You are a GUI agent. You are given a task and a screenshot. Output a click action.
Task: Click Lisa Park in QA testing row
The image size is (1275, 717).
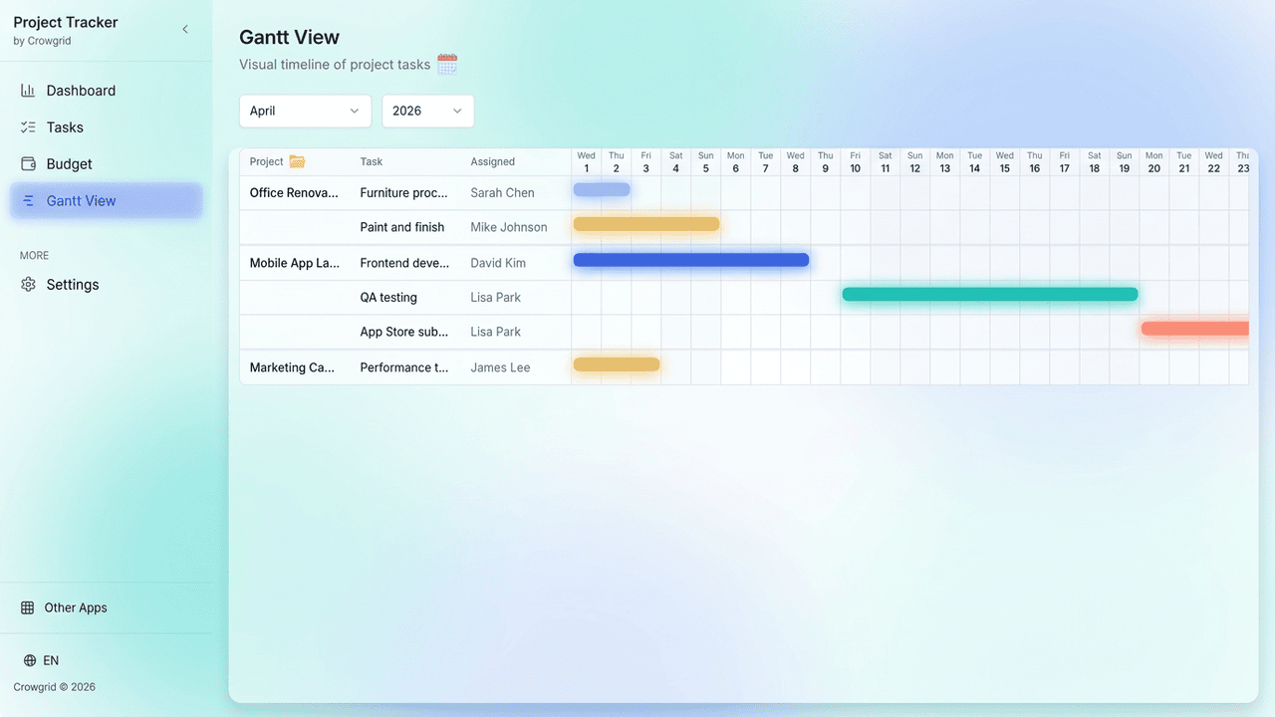click(x=495, y=298)
